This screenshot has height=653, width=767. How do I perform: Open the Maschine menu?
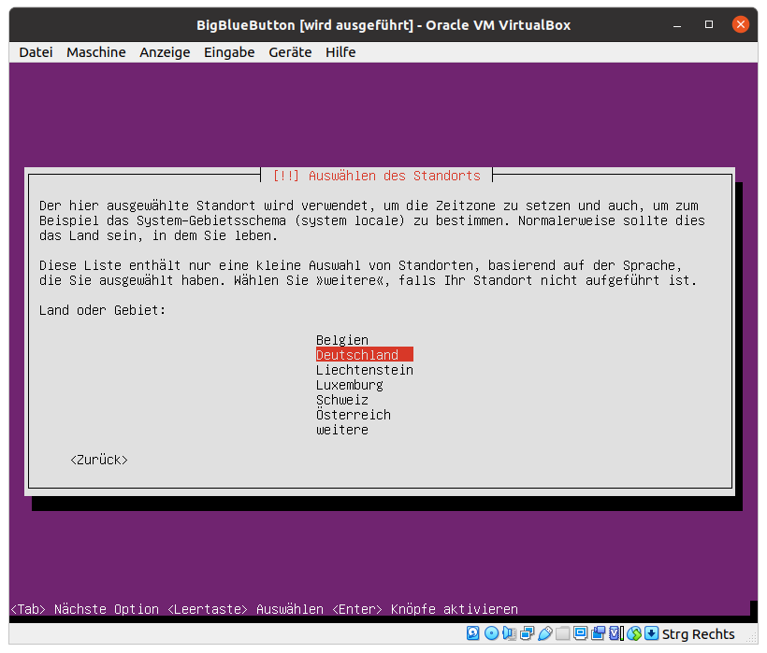coord(96,52)
